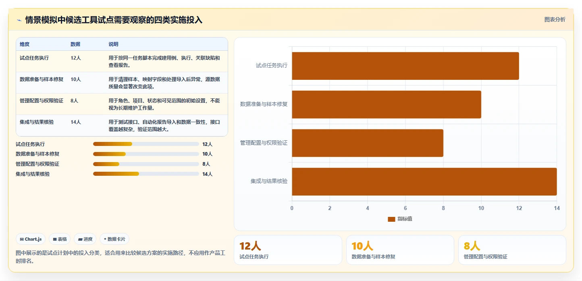Click the 图表分析 label at top right

(555, 19)
